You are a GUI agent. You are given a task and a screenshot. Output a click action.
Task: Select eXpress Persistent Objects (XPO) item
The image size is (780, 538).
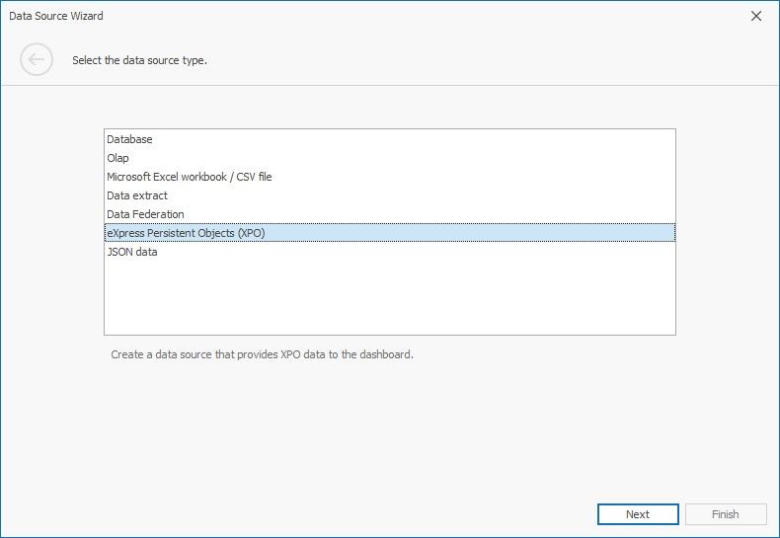point(186,233)
